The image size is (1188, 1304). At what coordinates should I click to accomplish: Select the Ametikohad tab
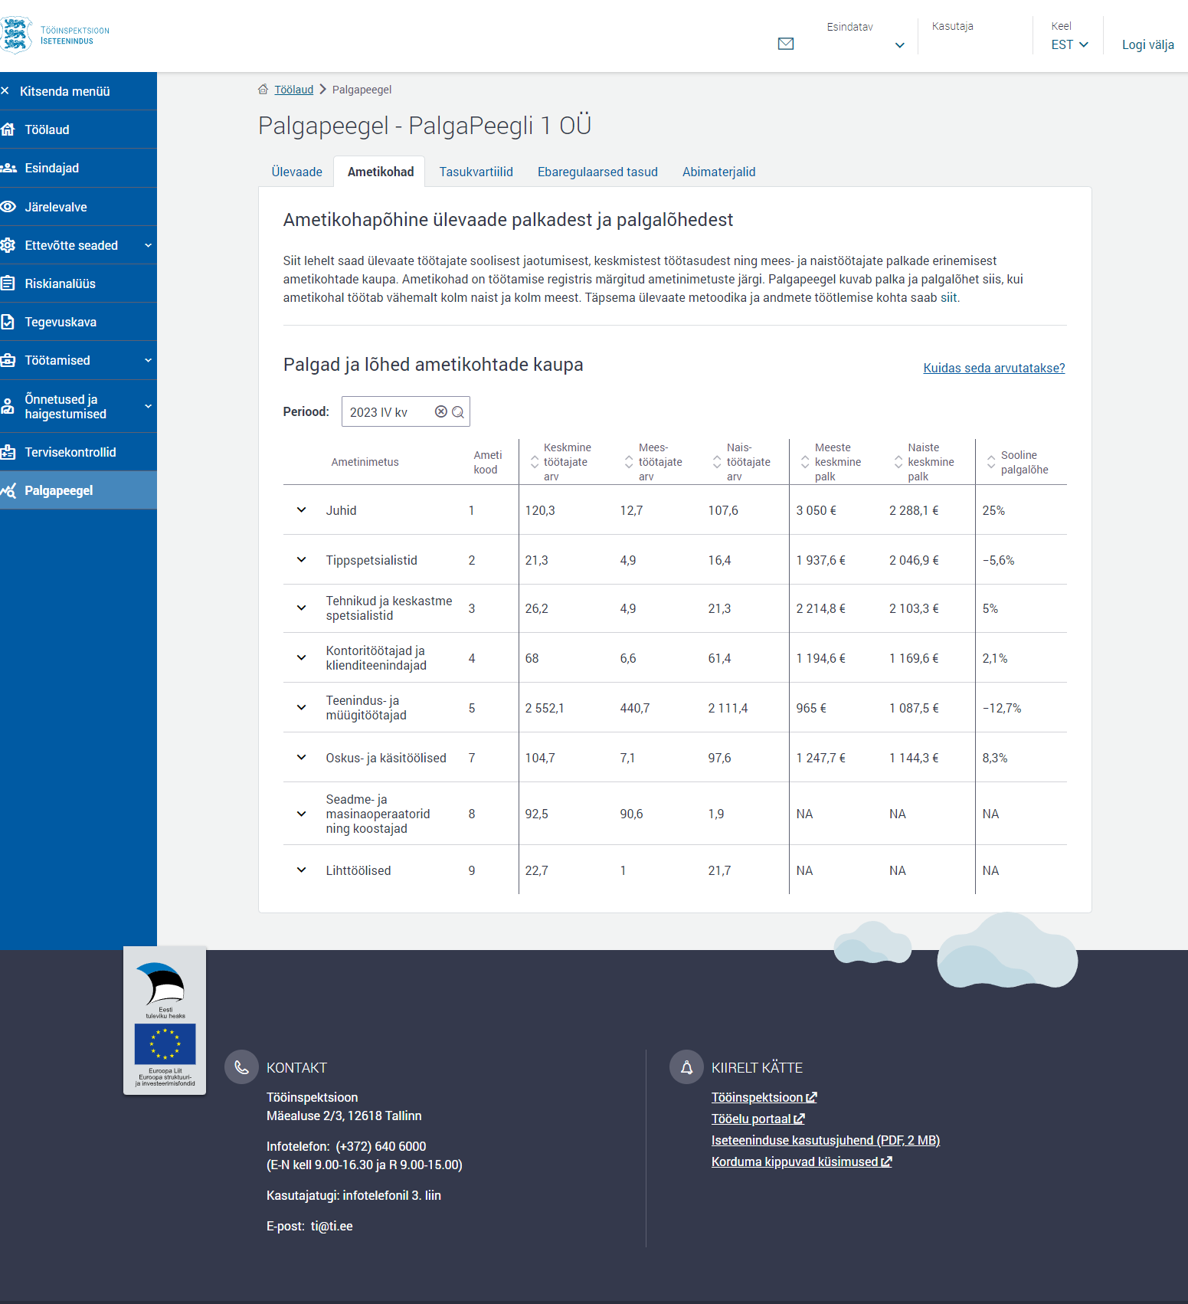(381, 172)
